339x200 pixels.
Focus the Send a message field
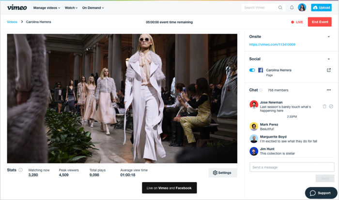pyautogui.click(x=292, y=167)
